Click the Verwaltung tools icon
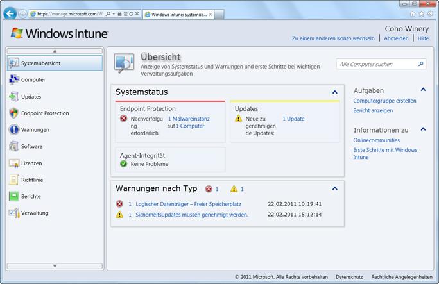The image size is (439, 284). (13, 213)
